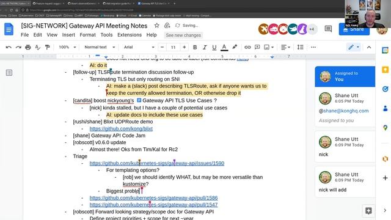Open the comment history icon
Screen dimensions: 391x220
pyautogui.click(x=328, y=29)
